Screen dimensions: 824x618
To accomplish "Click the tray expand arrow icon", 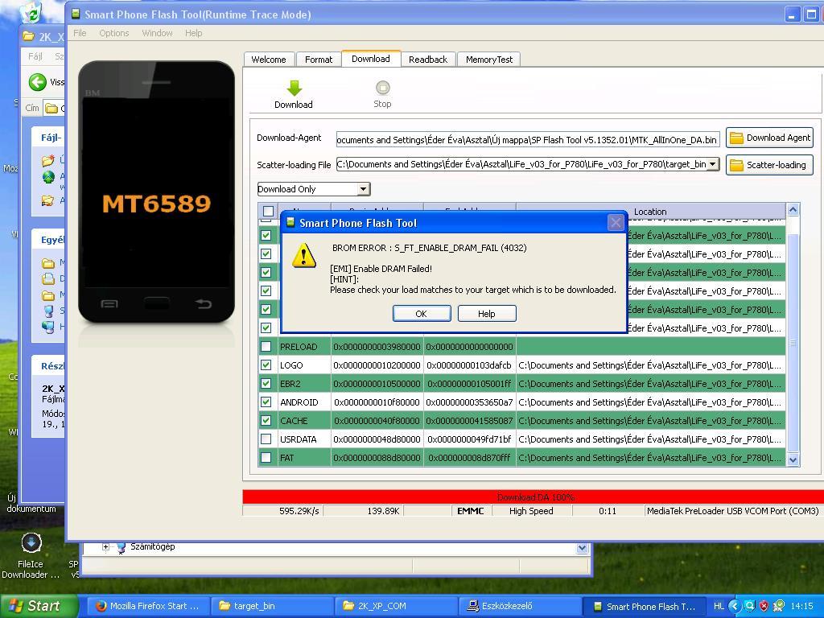I will (734, 606).
